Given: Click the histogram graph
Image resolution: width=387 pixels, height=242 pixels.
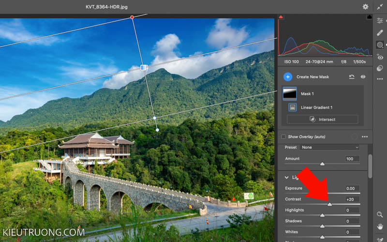Looking at the screenshot, I should (x=325, y=36).
